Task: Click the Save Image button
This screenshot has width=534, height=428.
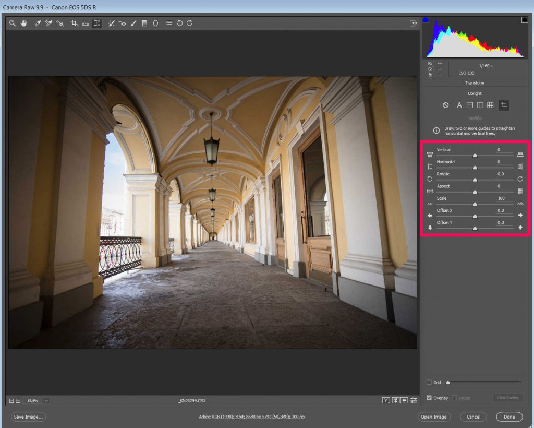Action: [x=29, y=417]
